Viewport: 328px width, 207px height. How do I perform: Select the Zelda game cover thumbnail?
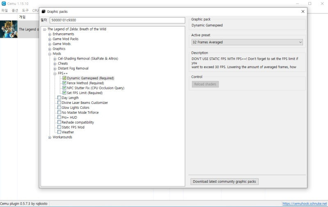[x=9, y=29]
